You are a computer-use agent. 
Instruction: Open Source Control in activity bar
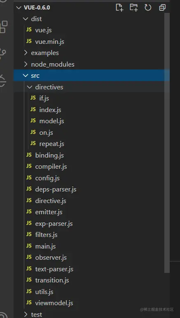(3, 53)
